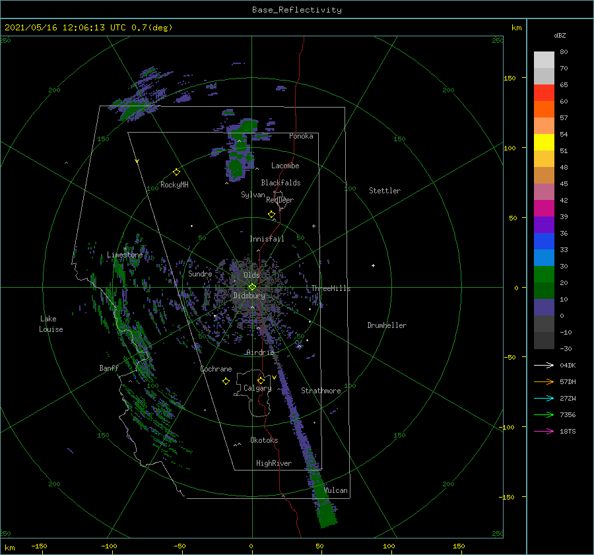Click the Cochrane label
The image size is (594, 555).
(216, 369)
